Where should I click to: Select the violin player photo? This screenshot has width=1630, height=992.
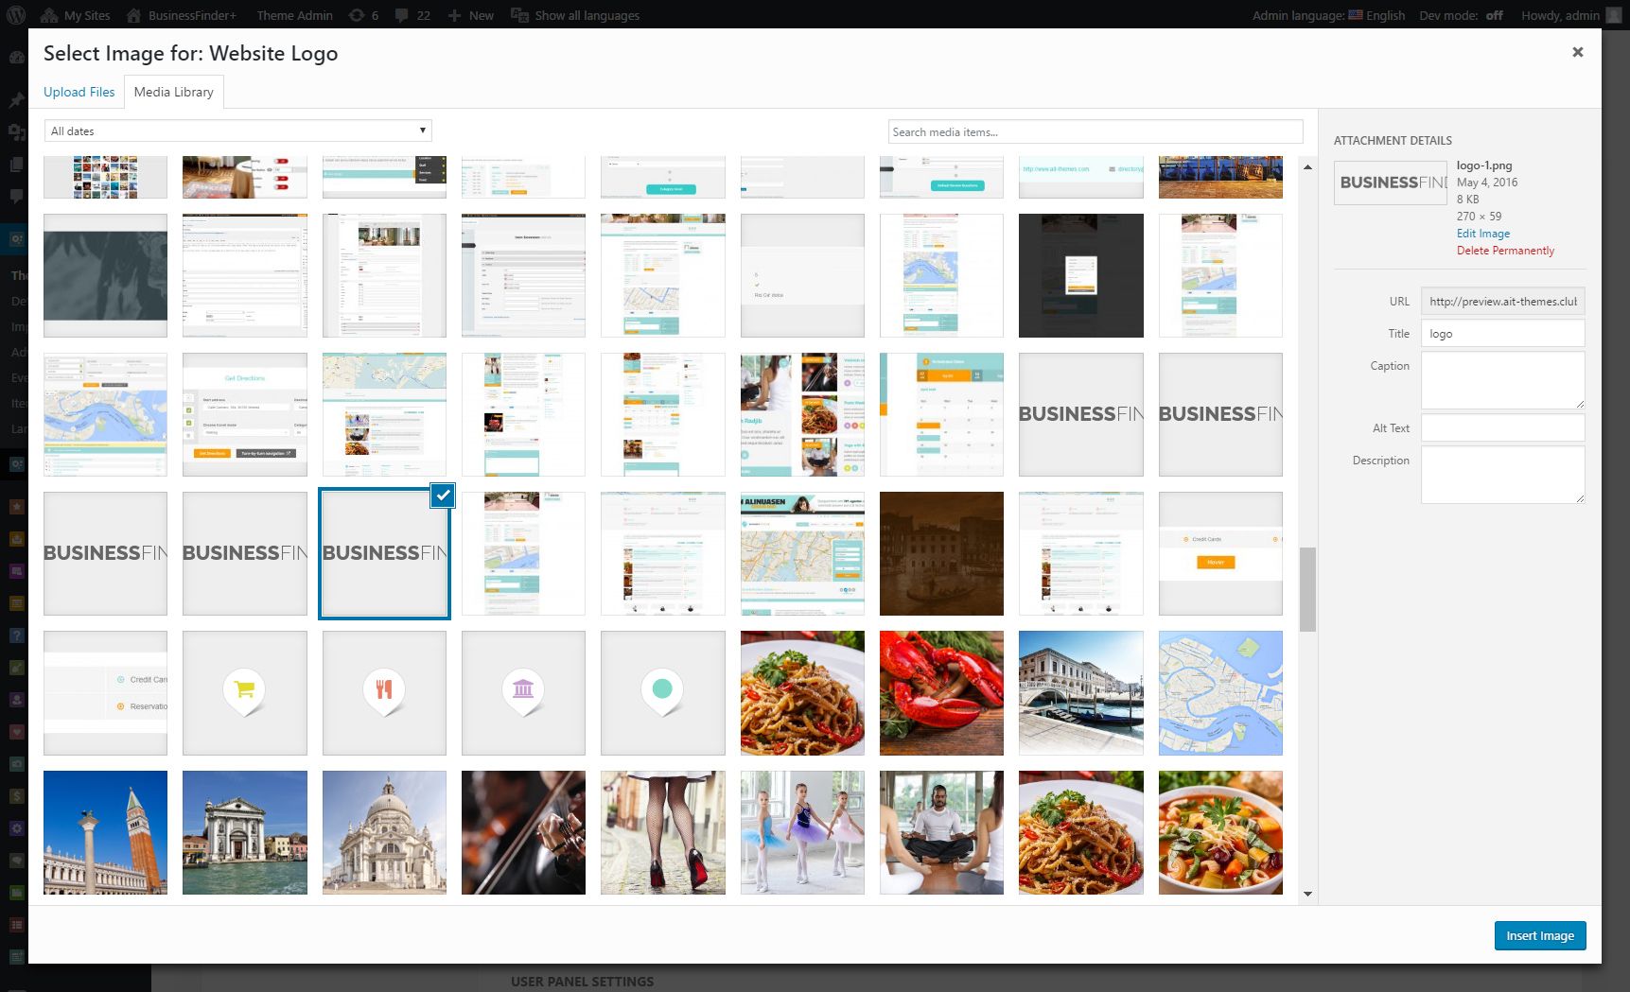click(523, 832)
